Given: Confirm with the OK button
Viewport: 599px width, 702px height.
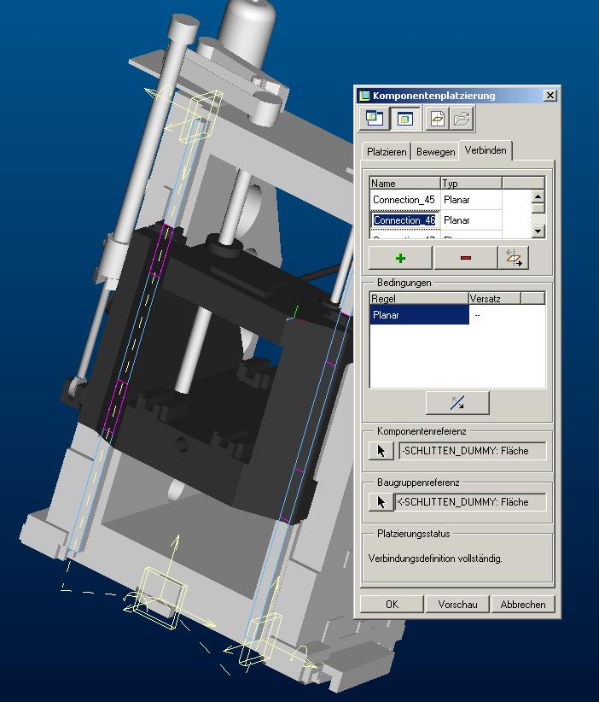Looking at the screenshot, I should (392, 605).
